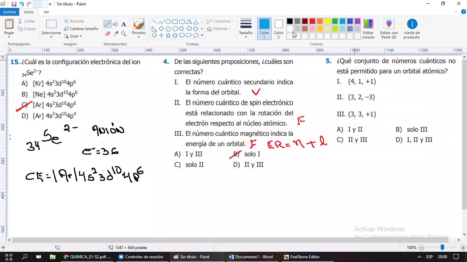This screenshot has height=262, width=467.
Task: Click Alerta de producto info icon
Action: coord(412,29)
